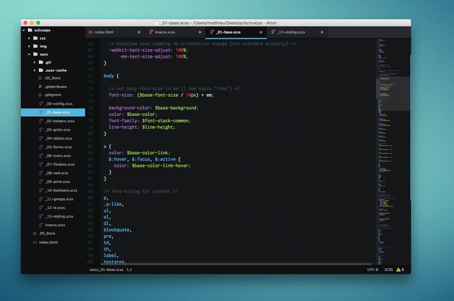Click the HTML icon on the index.html tab

tap(90, 32)
